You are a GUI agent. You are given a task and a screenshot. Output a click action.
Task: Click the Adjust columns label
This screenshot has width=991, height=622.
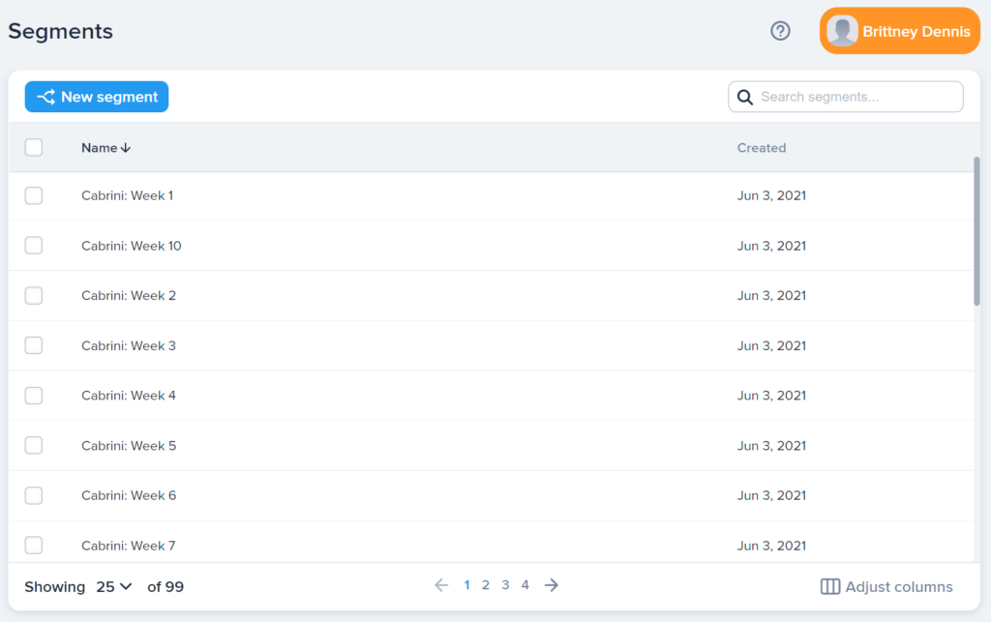tap(899, 586)
